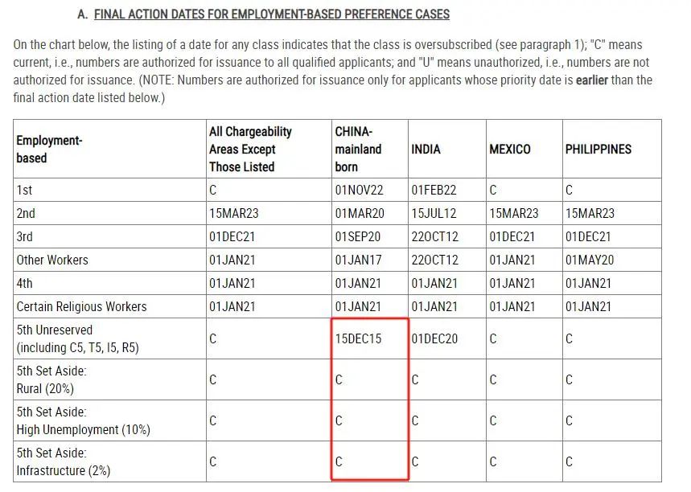
Task: Click the 5th Set Aside High Unemployment label
Action: (83, 420)
